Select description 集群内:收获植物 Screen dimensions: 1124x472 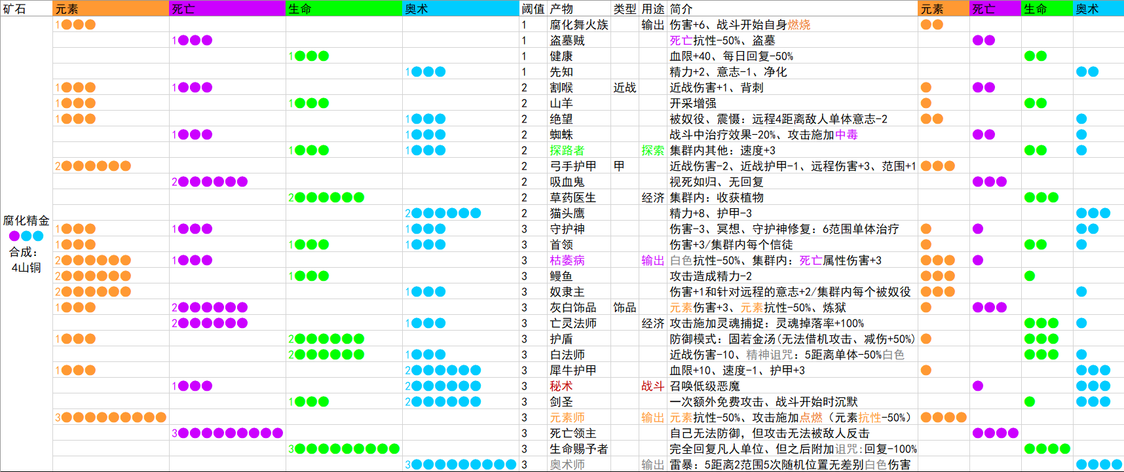click(x=717, y=197)
